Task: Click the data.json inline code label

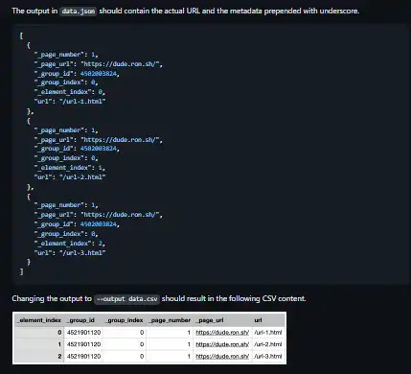Action: [x=79, y=12]
